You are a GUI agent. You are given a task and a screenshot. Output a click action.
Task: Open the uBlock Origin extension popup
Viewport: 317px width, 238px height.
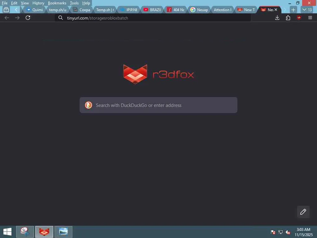point(299,18)
